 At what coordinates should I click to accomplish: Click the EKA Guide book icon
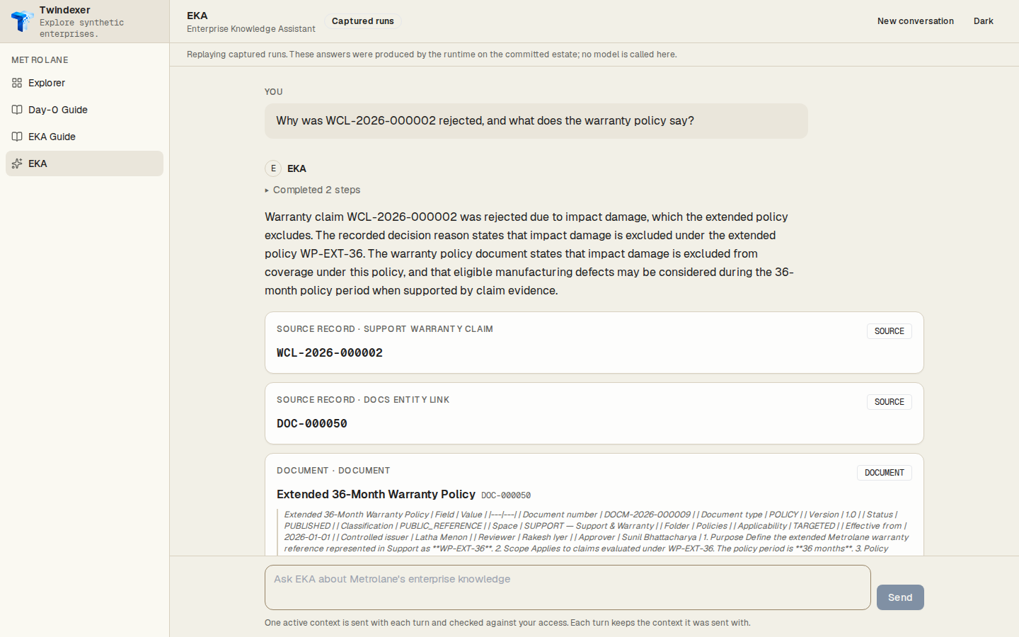(17, 137)
